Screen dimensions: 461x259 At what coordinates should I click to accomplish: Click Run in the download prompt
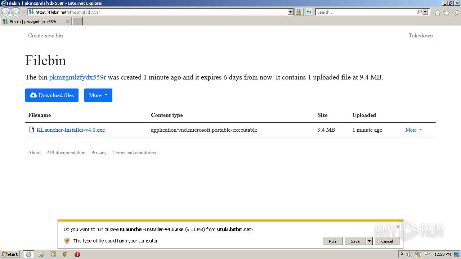(x=332, y=241)
